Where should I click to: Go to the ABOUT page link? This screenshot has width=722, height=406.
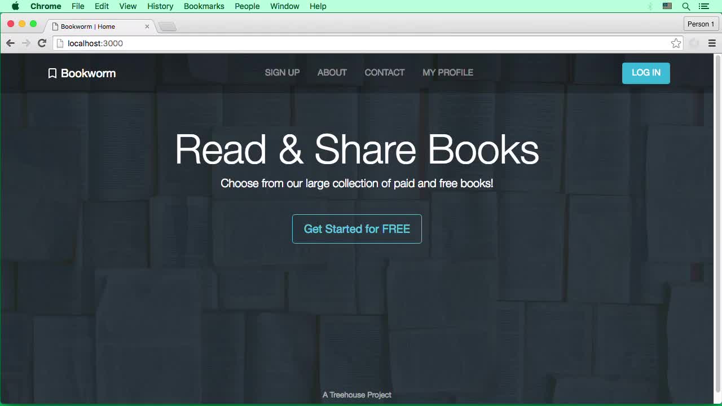pyautogui.click(x=332, y=72)
